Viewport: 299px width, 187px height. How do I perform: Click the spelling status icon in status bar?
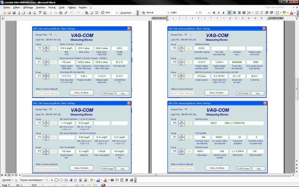point(103,185)
